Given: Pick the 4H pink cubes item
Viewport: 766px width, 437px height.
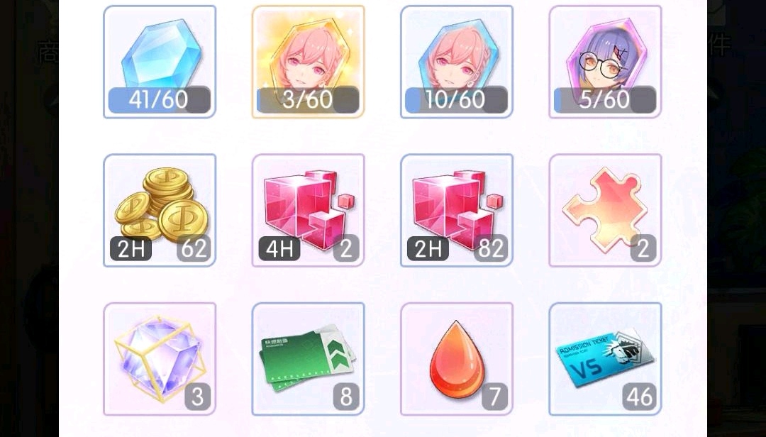Looking at the screenshot, I should click(309, 210).
